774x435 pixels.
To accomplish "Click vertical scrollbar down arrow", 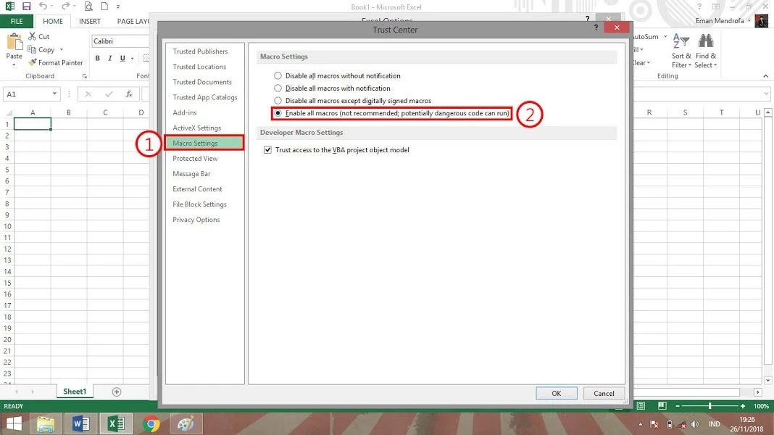I will click(767, 380).
